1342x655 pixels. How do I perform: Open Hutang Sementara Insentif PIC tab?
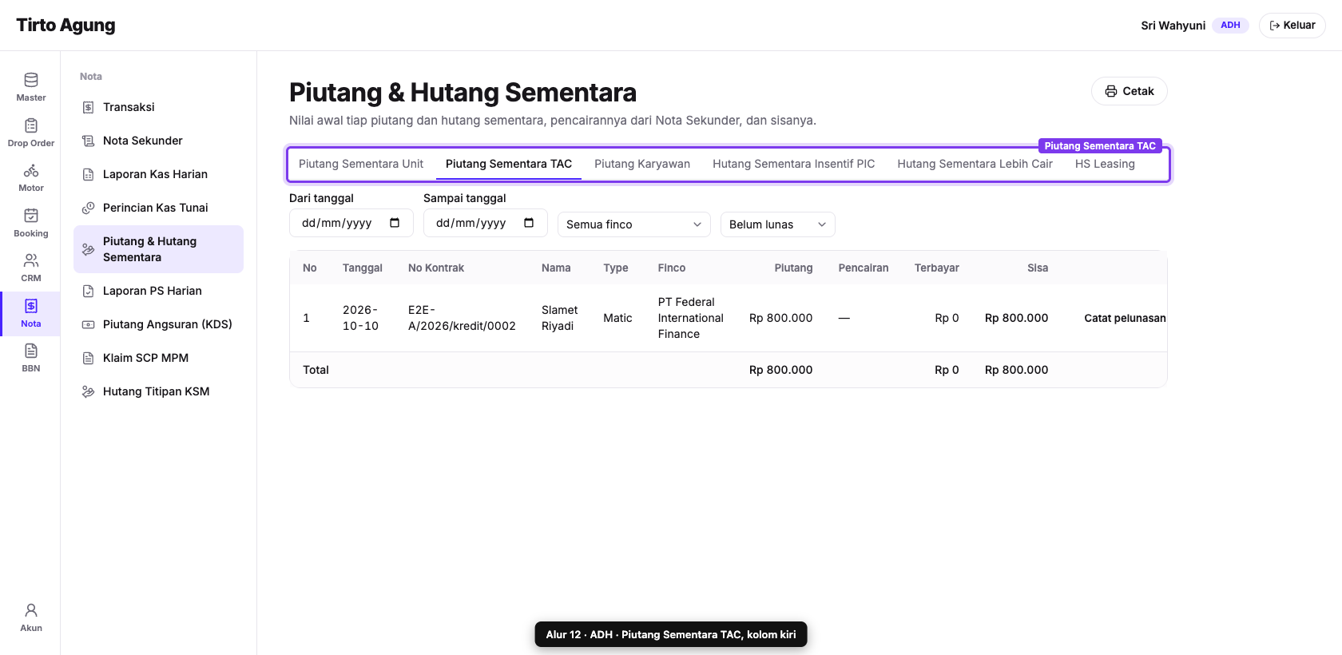(794, 164)
